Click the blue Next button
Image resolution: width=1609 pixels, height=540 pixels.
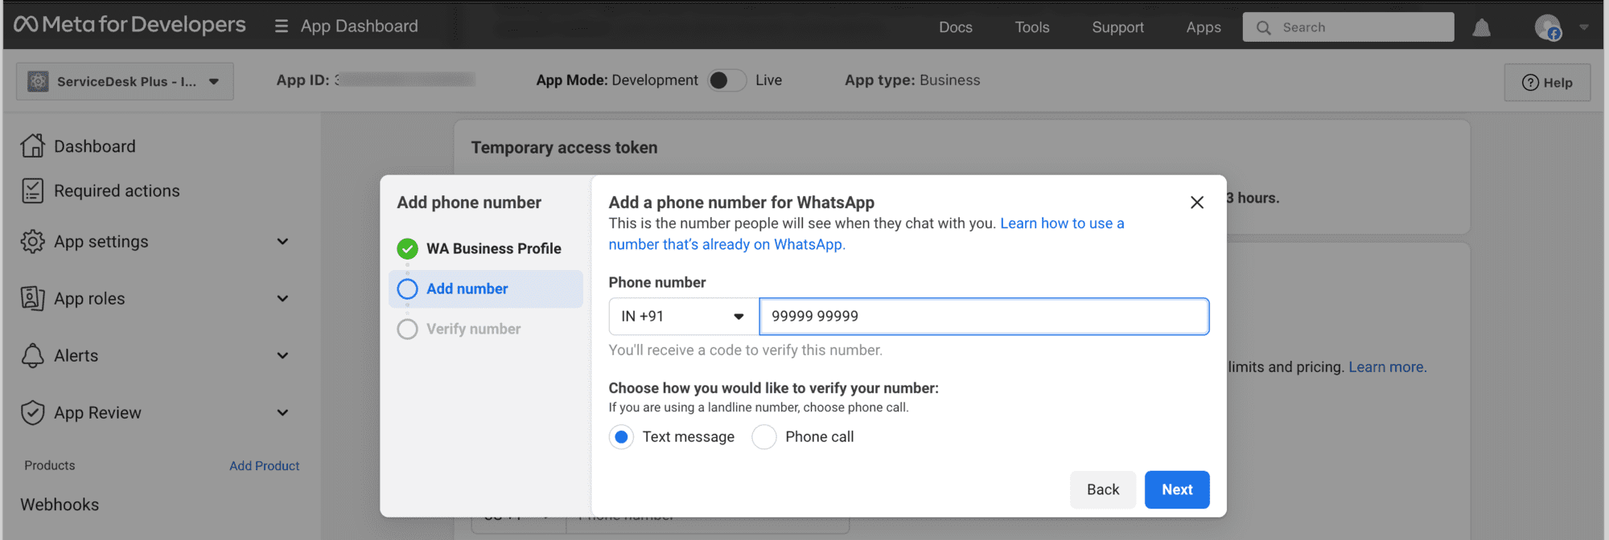pyautogui.click(x=1176, y=489)
